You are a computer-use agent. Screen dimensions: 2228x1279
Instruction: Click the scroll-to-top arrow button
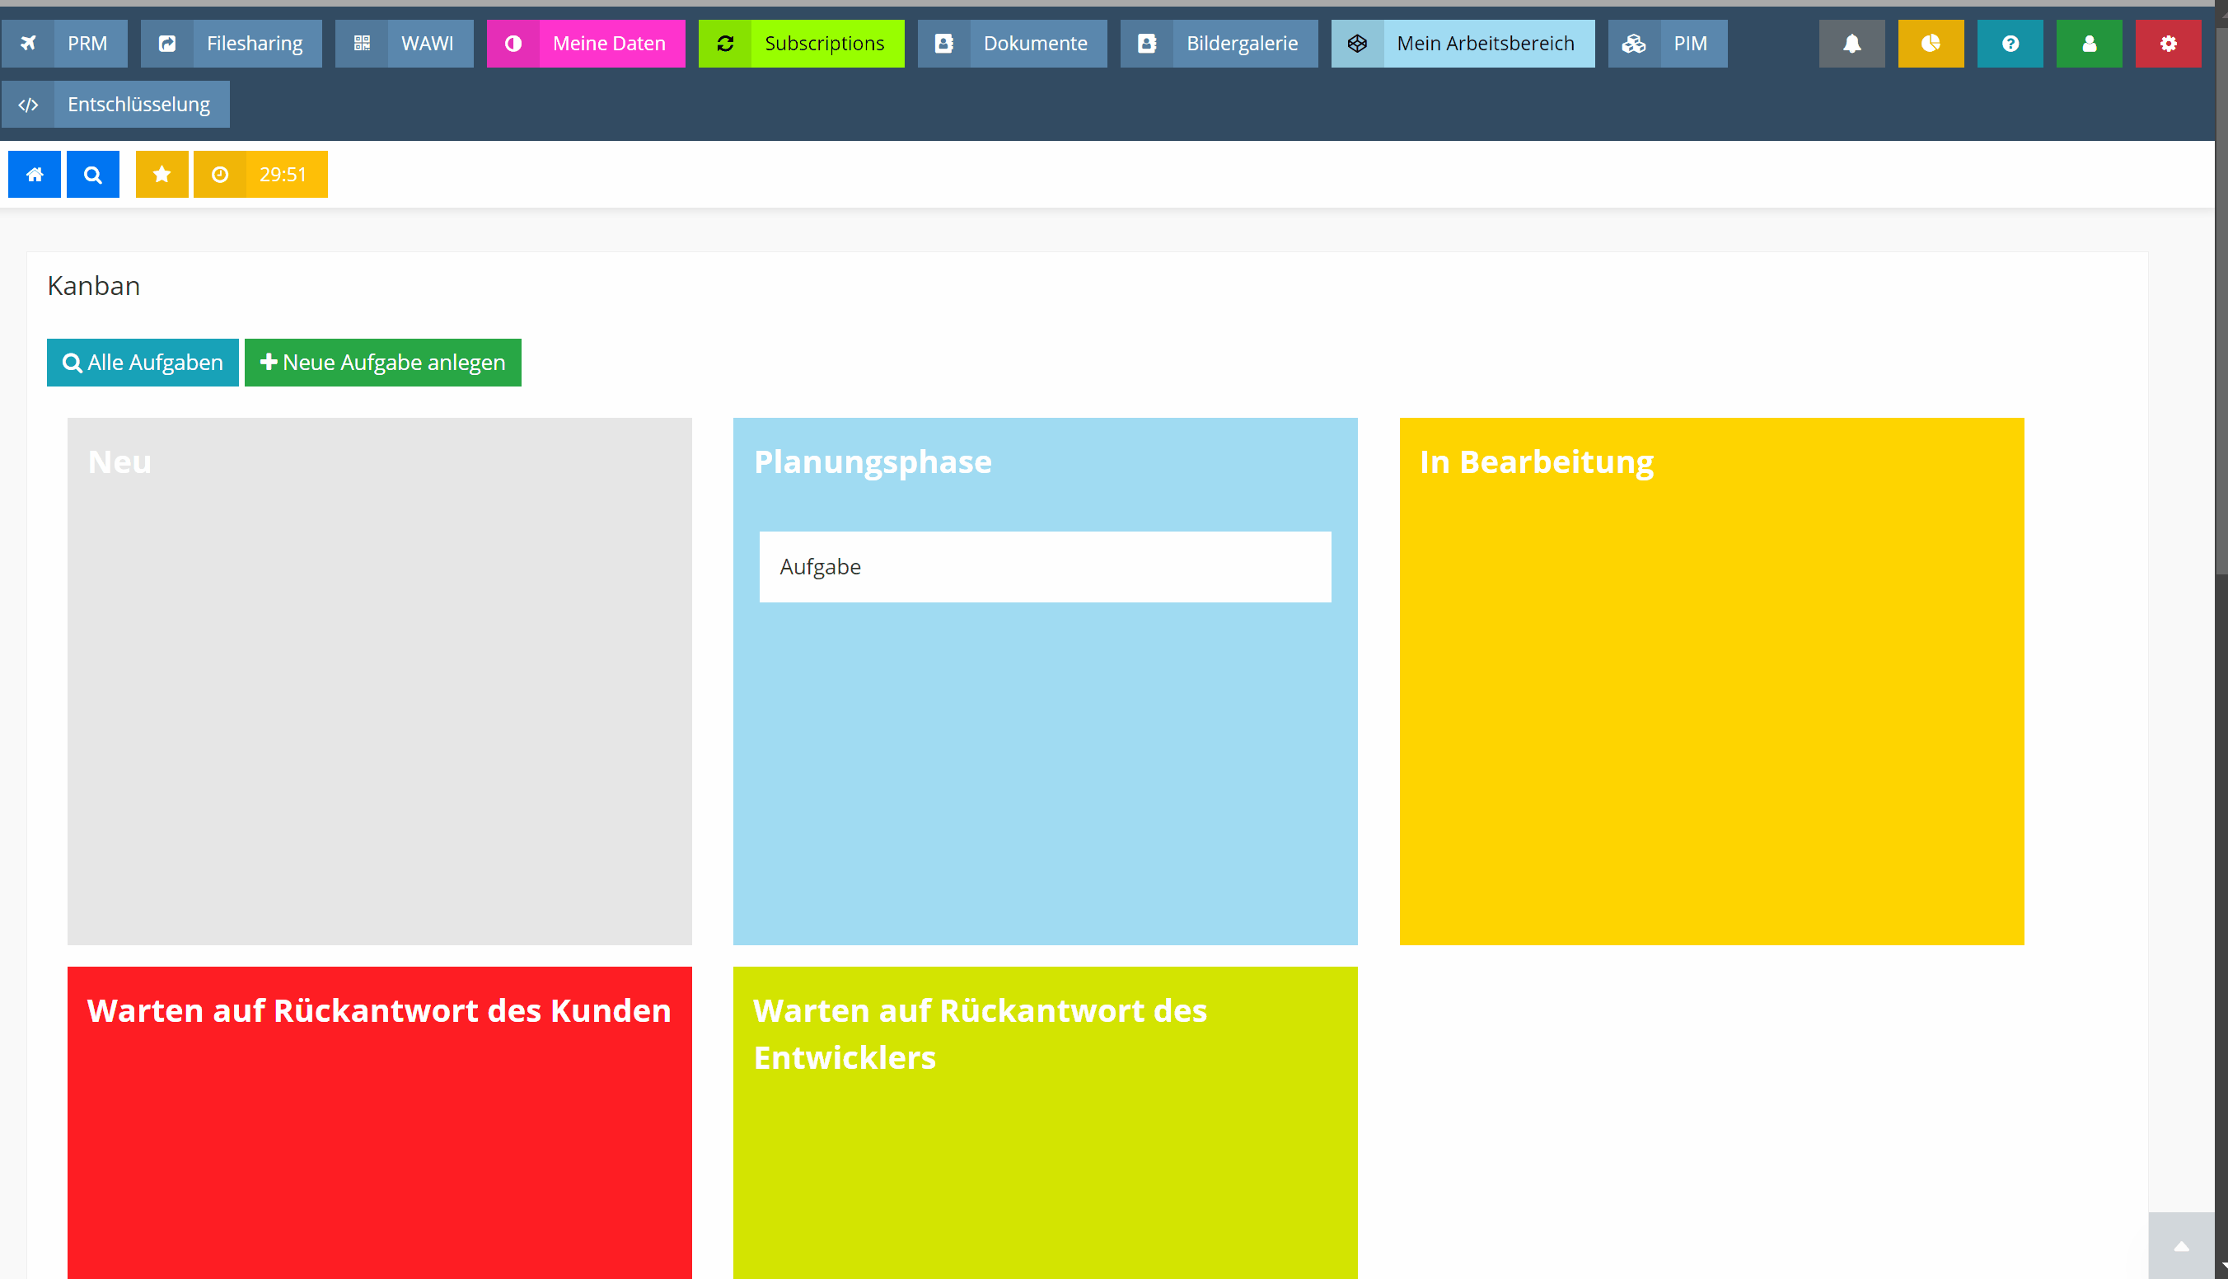tap(2180, 1245)
